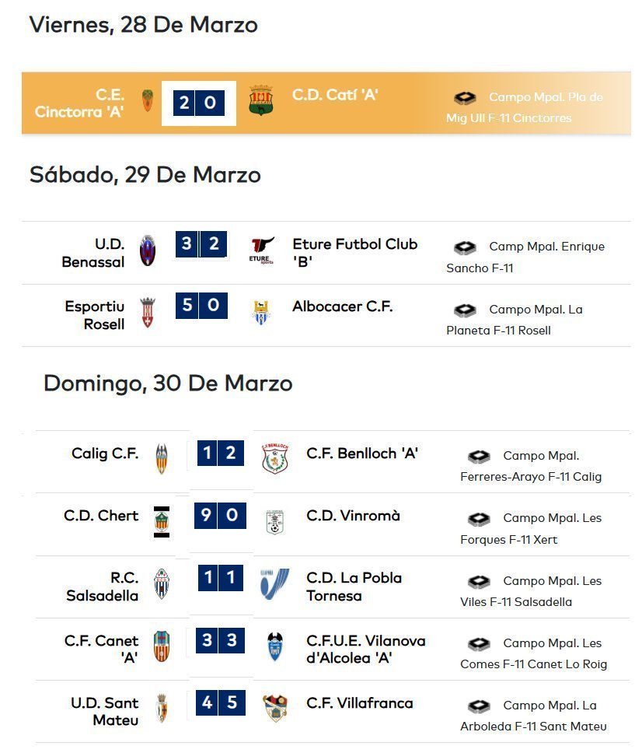Screen dimensions: 642x753
Task: Click the C.F. Villafranca crest
Action: tap(275, 709)
